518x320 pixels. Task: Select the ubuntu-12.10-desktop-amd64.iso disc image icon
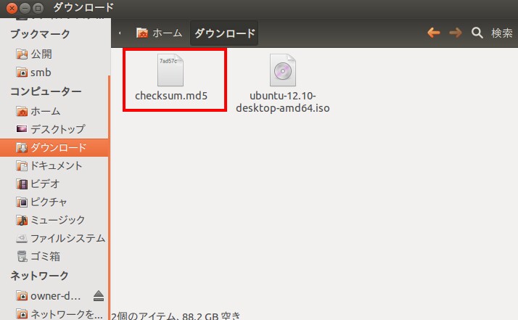point(283,70)
